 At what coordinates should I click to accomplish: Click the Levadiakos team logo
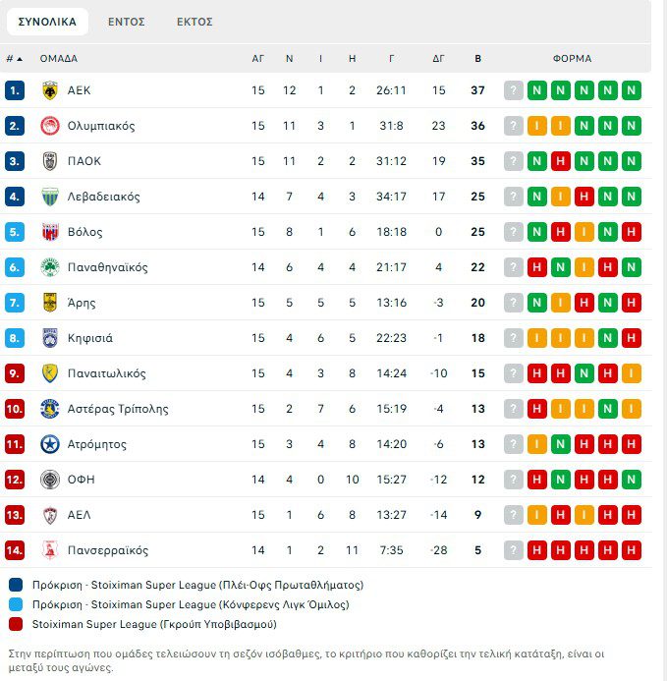pos(49,197)
